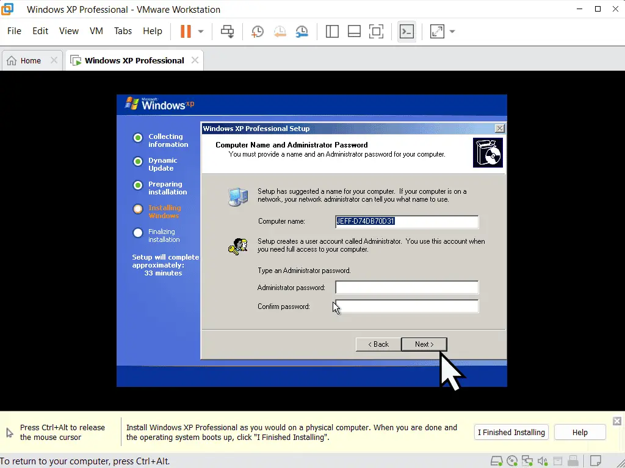The image size is (625, 468).
Task: Open the snapshot manager with wrench icon
Action: (x=302, y=31)
